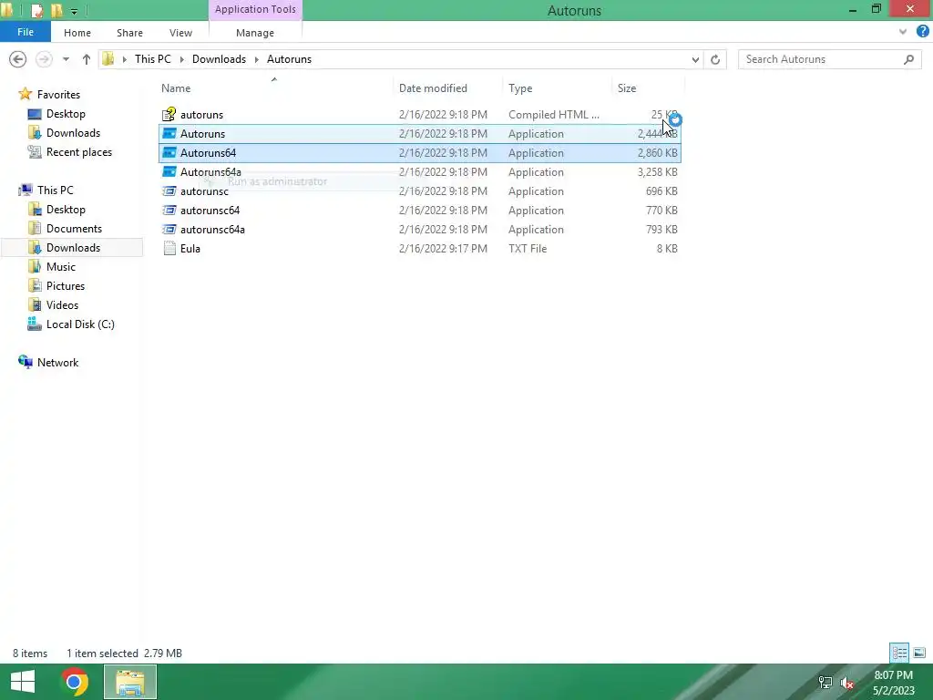Expand the chevron after This PC breadcrumb
The height and width of the screenshot is (700, 933).
point(181,59)
